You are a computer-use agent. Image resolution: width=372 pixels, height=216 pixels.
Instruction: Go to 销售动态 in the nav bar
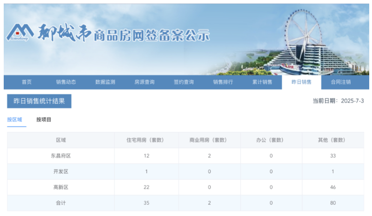(x=66, y=82)
